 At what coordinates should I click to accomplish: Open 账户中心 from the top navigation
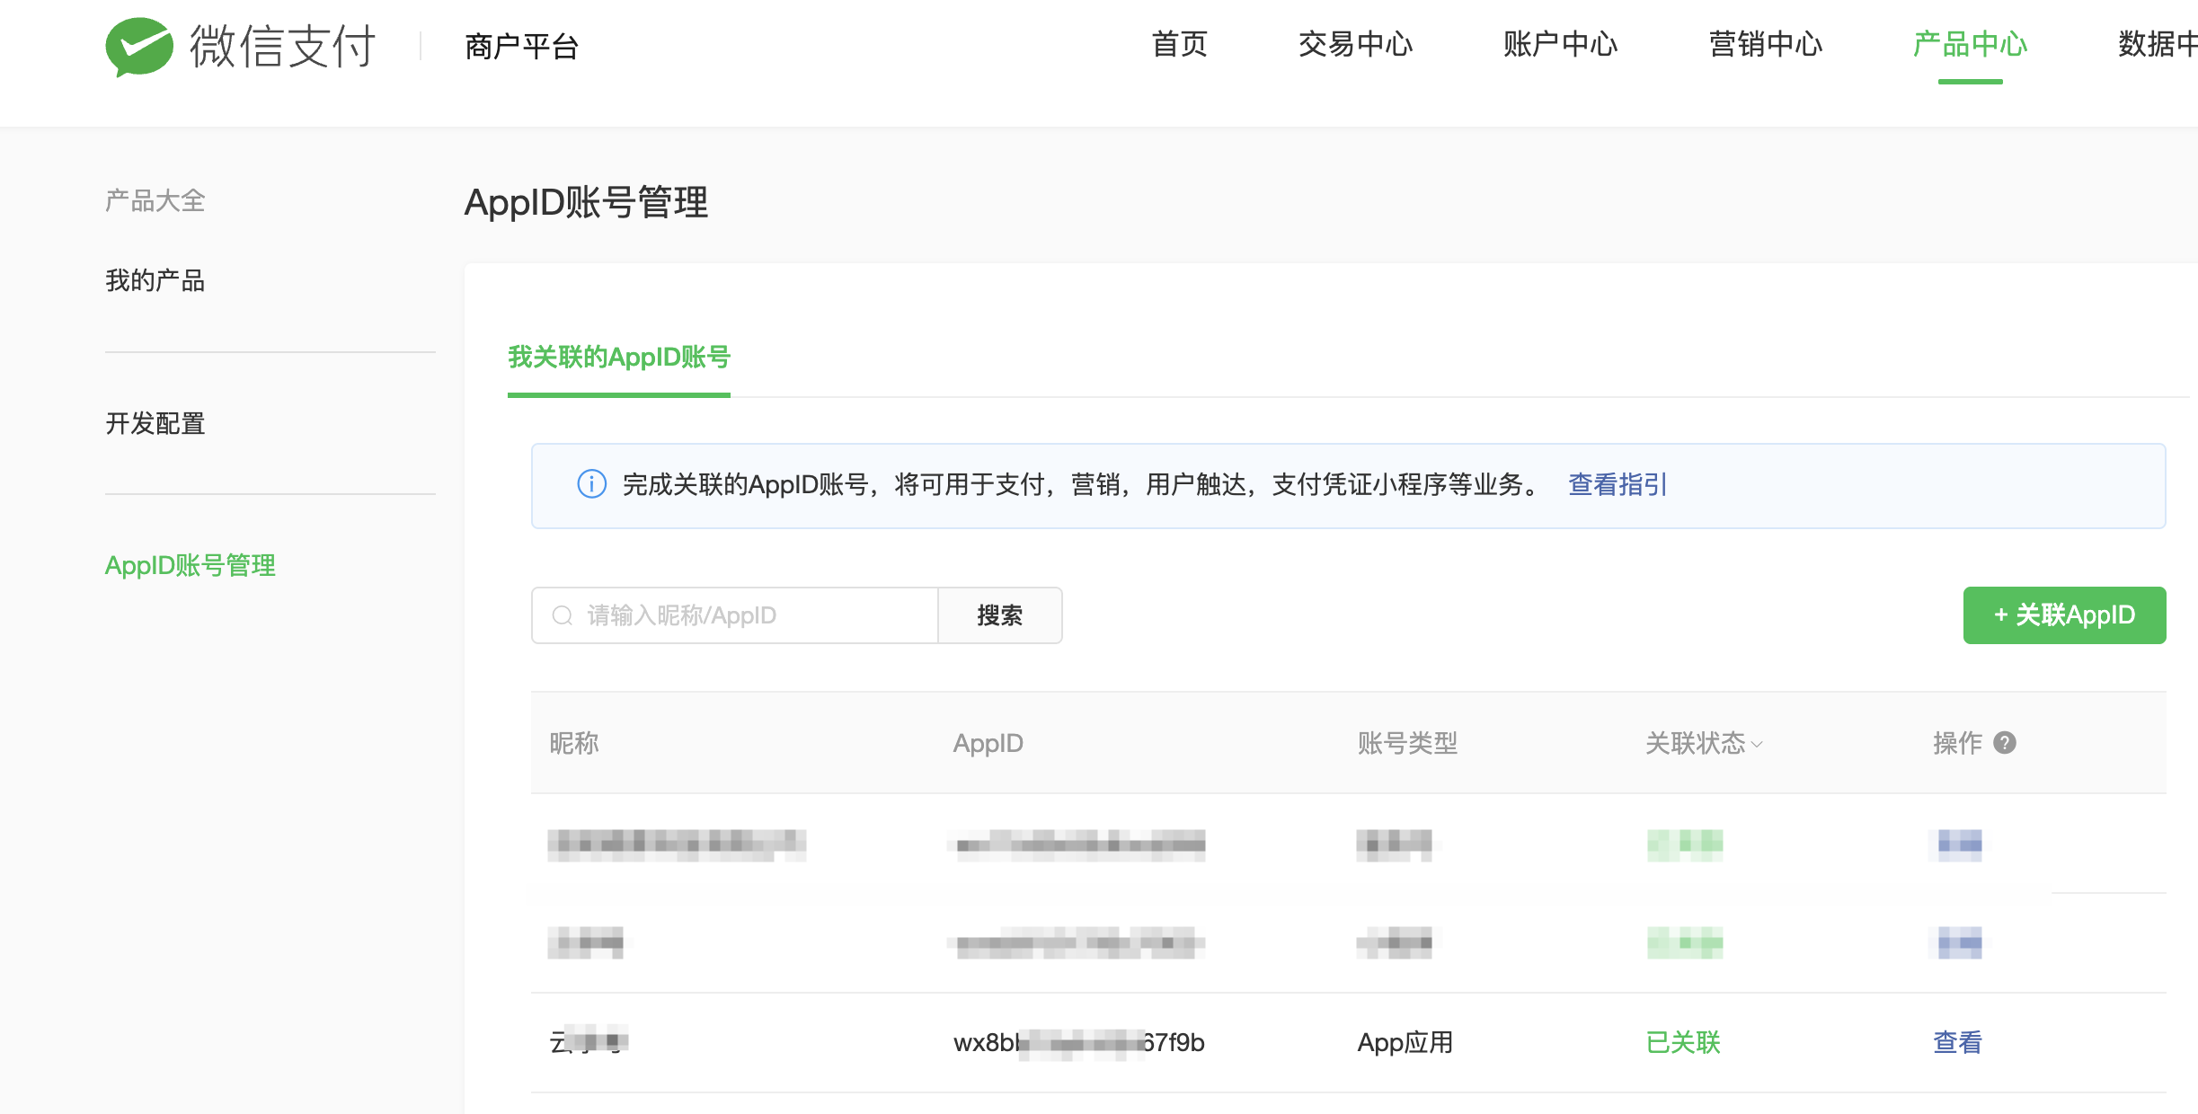pos(1560,44)
